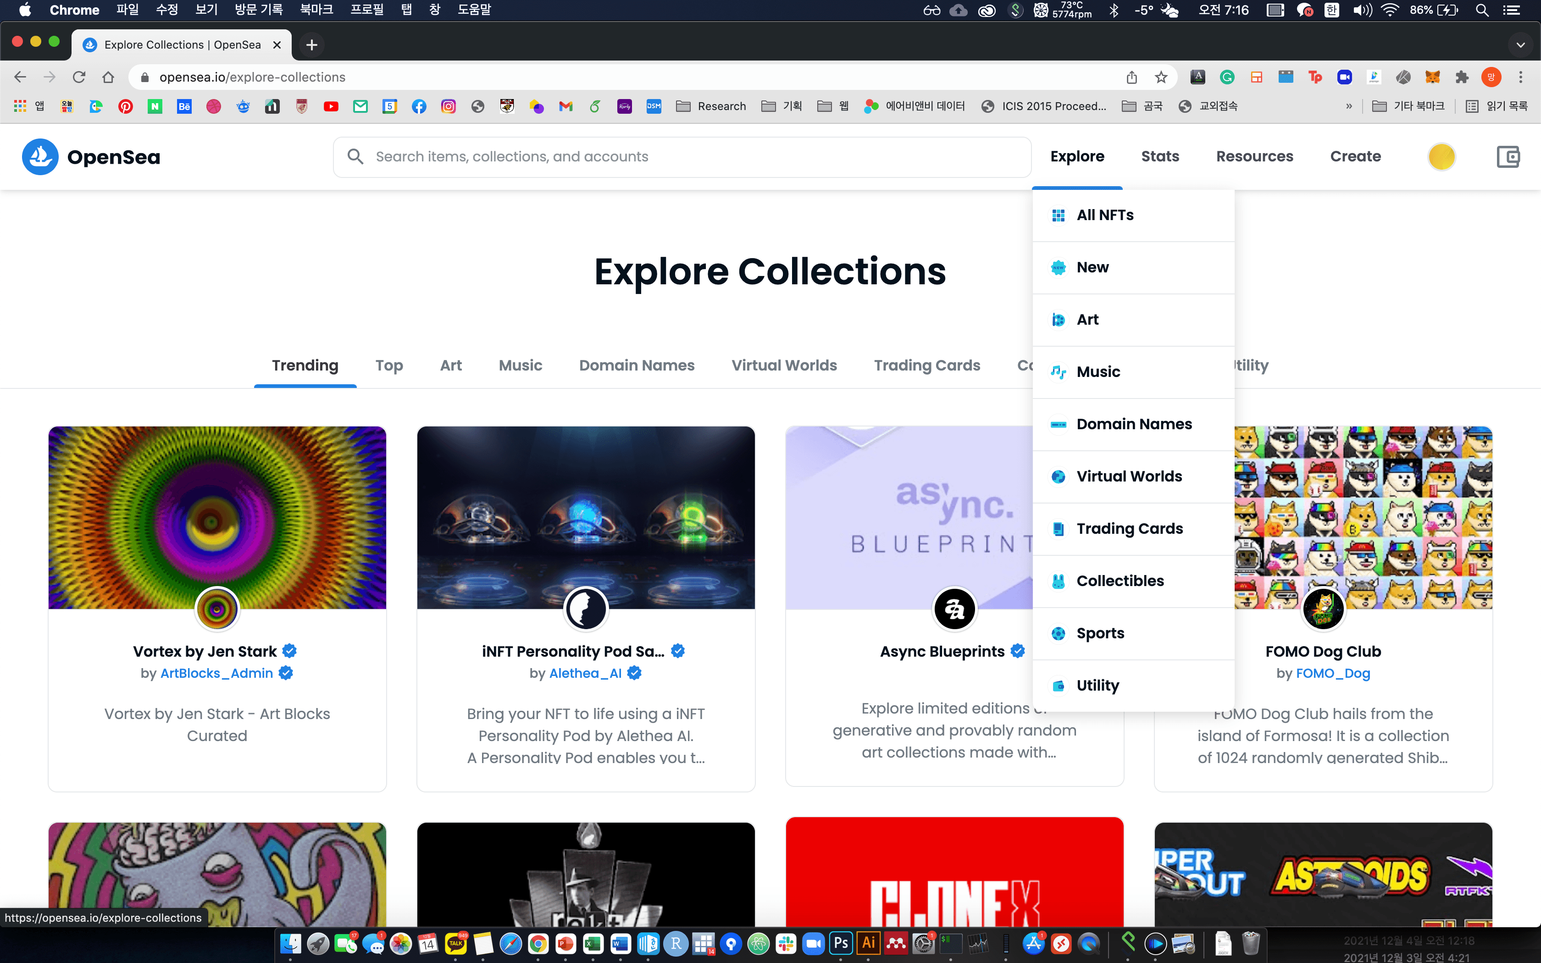Click the Async Blueprints round avatar

(x=954, y=609)
